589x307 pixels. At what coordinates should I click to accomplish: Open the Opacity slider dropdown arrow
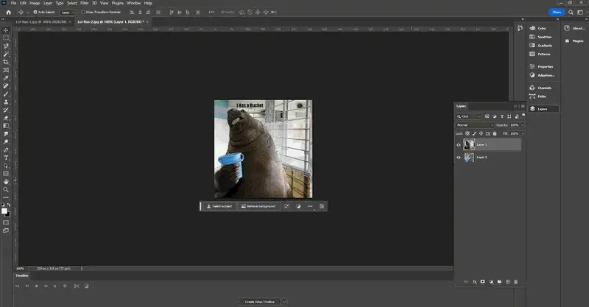click(523, 124)
